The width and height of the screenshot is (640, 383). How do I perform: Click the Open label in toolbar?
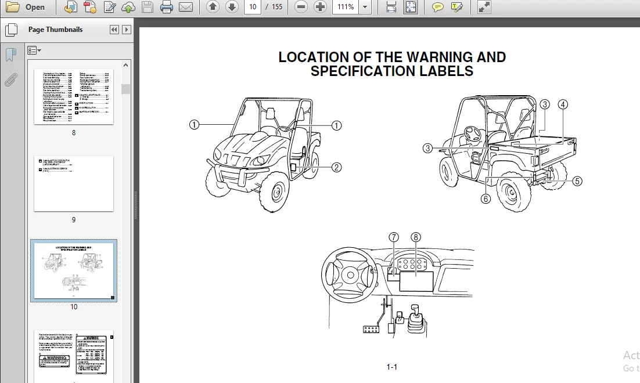pos(35,7)
